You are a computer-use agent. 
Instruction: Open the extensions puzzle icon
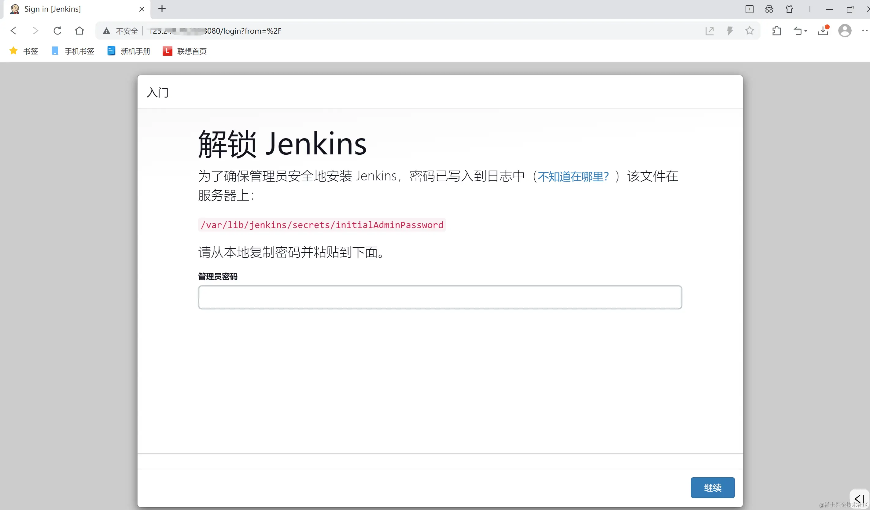pos(776,31)
